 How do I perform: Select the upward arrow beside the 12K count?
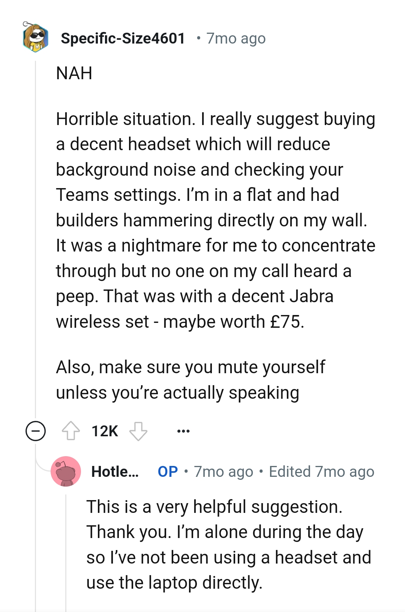[70, 431]
